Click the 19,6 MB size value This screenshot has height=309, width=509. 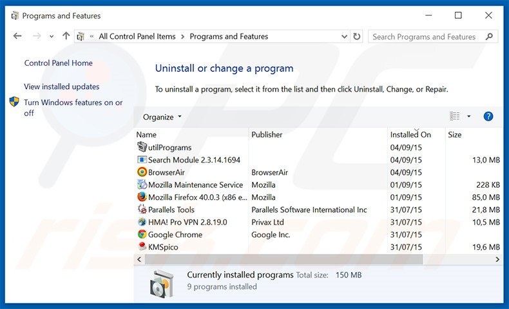(x=486, y=247)
